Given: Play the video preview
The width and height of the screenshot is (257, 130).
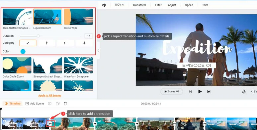Looking at the screenshot, I should (200, 91).
